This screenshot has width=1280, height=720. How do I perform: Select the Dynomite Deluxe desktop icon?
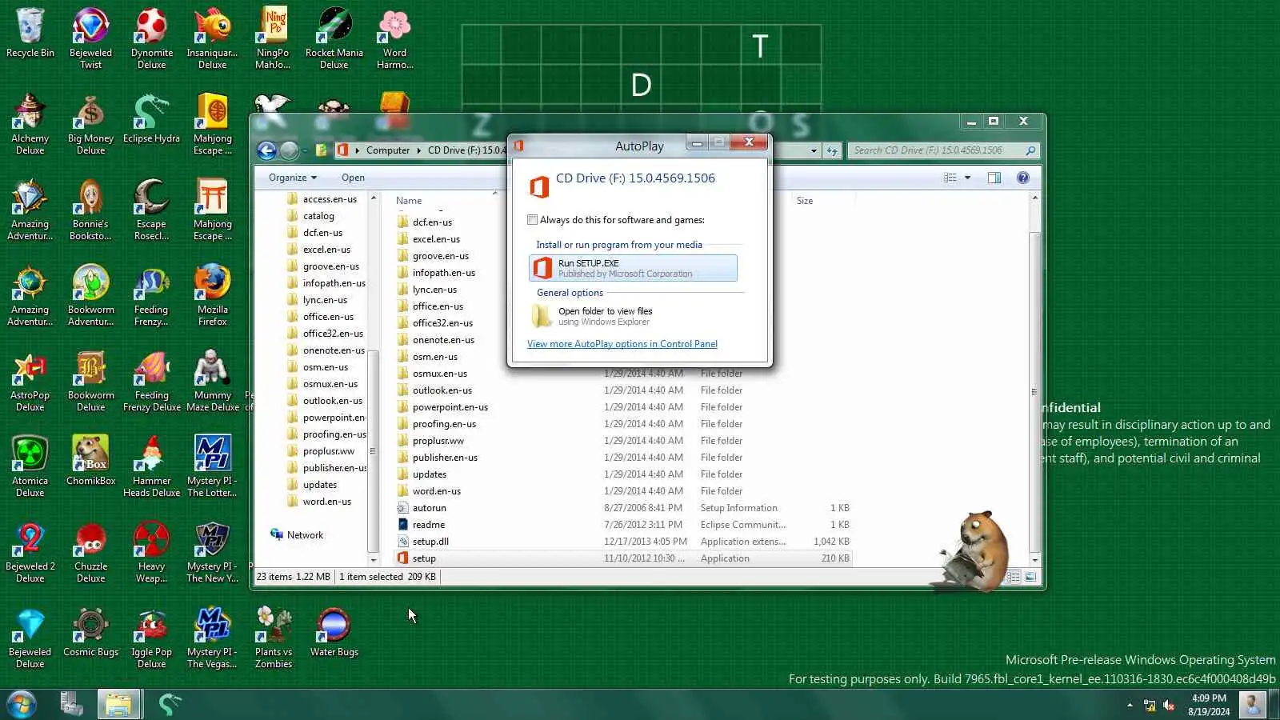[x=151, y=38]
